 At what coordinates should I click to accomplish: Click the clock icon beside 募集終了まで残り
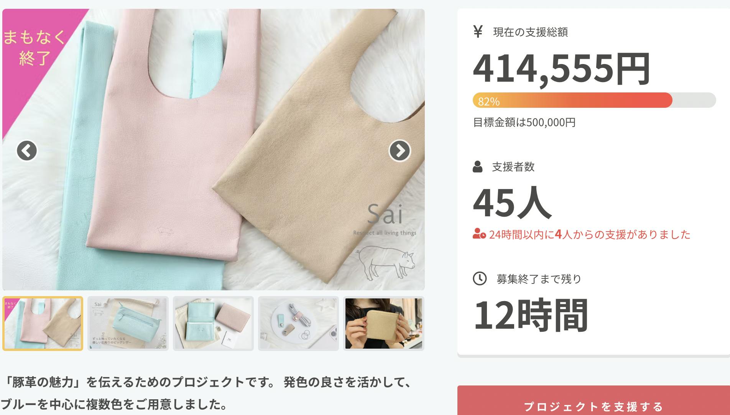pyautogui.click(x=480, y=278)
